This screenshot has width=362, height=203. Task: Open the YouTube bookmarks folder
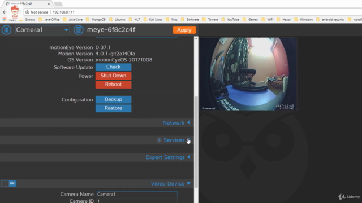230,20
